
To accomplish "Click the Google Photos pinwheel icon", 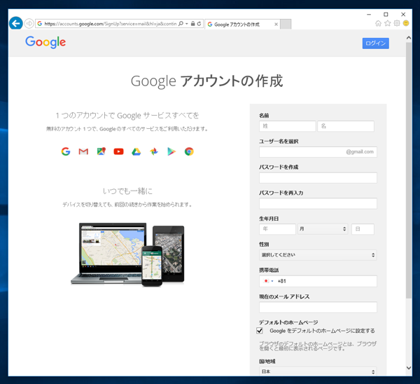I will coord(154,151).
